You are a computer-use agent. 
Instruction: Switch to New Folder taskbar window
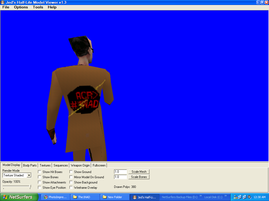[115, 197]
